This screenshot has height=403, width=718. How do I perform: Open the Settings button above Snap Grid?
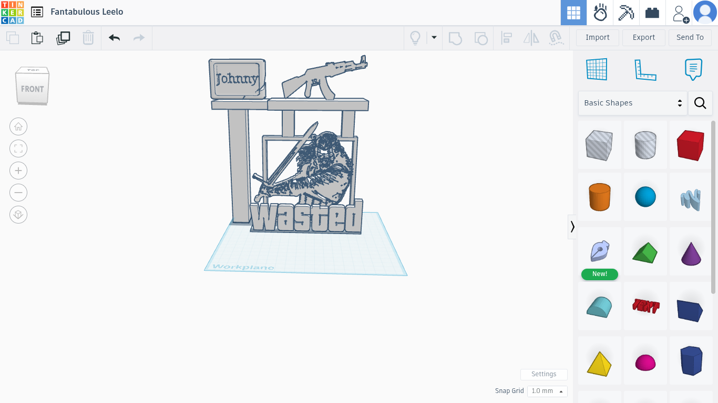[543, 374]
